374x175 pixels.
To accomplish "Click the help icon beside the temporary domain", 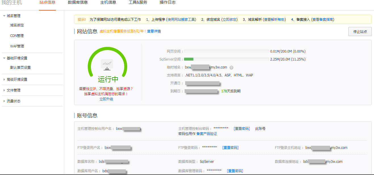I will coord(231,68).
